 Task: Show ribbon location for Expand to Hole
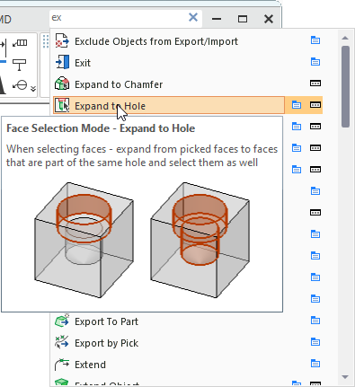315,105
